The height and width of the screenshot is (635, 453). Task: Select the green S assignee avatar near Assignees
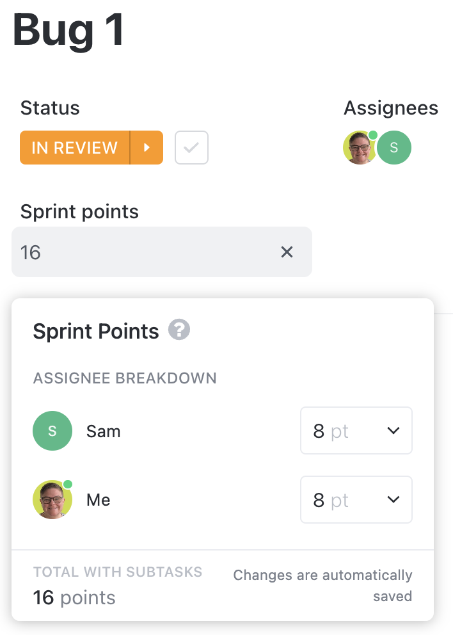coord(394,148)
